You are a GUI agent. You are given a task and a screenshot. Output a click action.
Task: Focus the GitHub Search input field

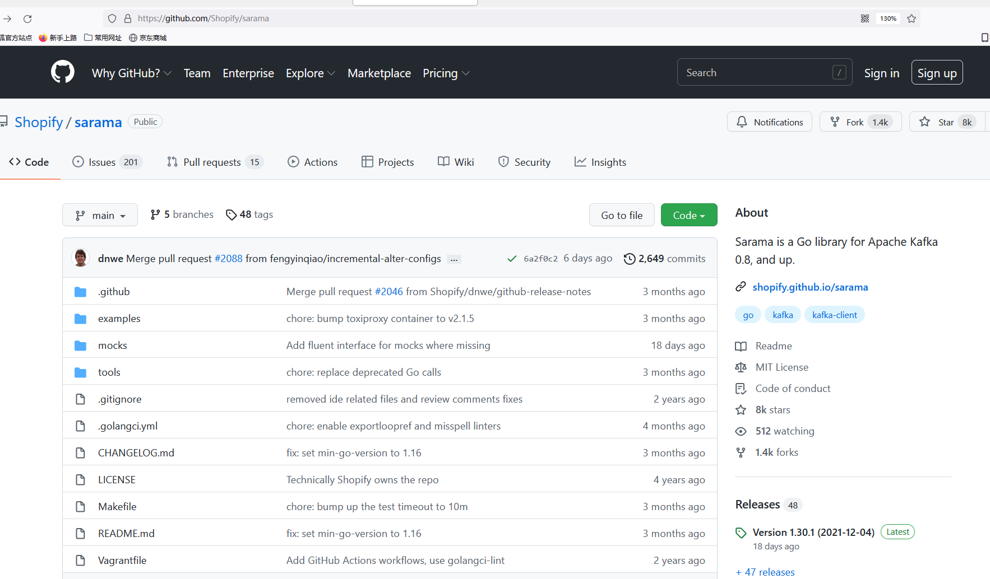[x=765, y=72]
